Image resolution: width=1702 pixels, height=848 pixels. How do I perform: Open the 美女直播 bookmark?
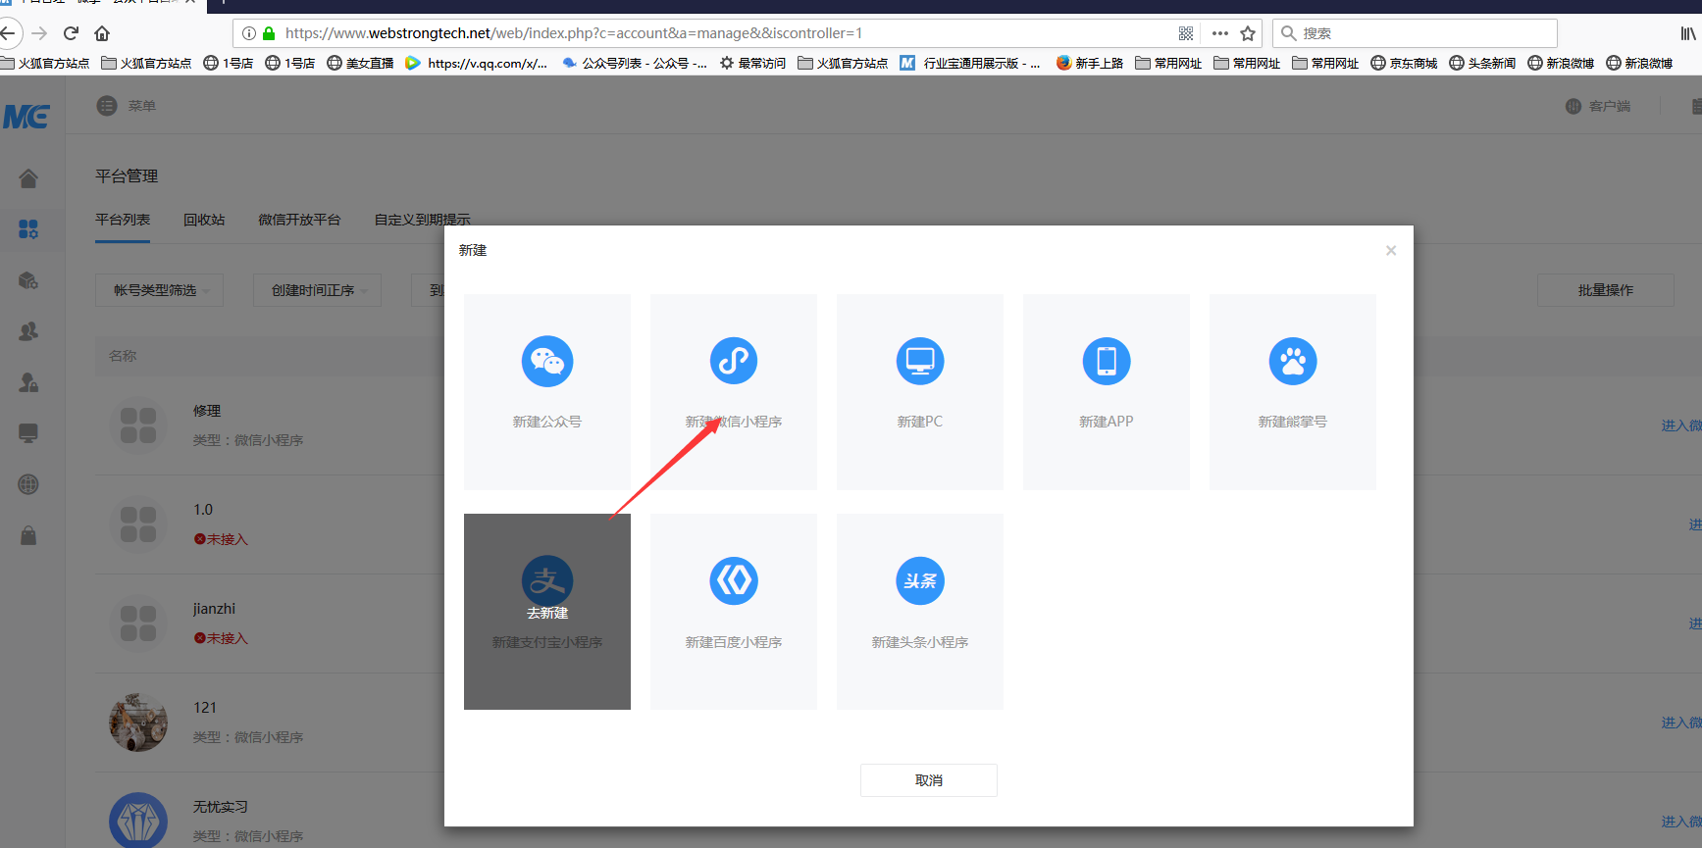click(x=360, y=63)
